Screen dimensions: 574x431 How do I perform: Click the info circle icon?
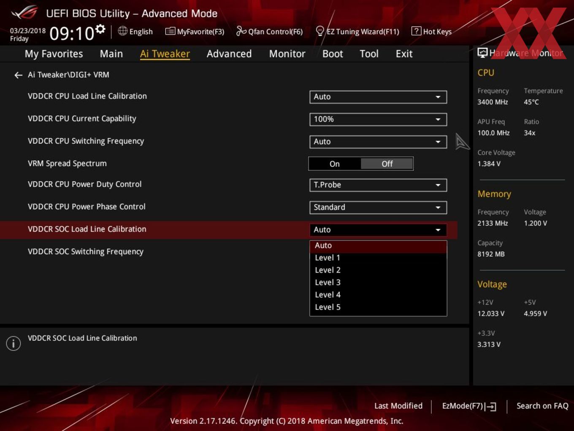click(14, 344)
